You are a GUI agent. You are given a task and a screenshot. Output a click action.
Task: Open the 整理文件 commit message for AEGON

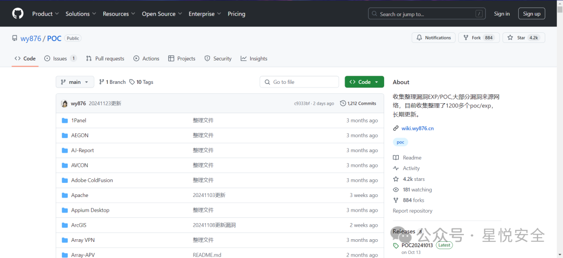pyautogui.click(x=203, y=136)
